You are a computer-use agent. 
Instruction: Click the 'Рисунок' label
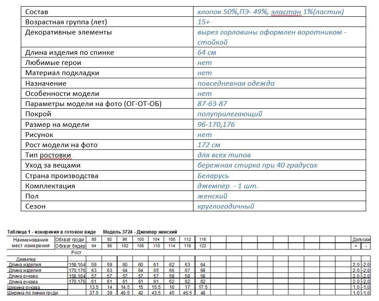tap(39, 135)
